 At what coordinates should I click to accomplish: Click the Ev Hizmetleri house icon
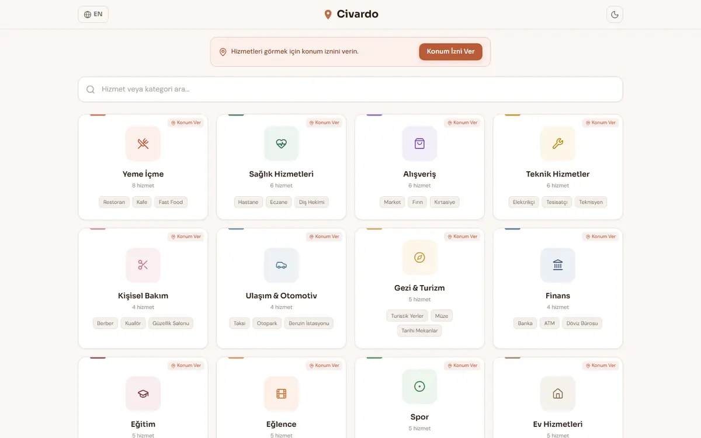pos(558,394)
